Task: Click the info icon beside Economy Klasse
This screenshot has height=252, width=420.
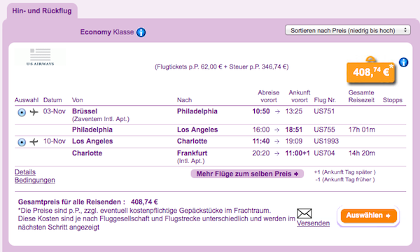Action: click(x=141, y=32)
